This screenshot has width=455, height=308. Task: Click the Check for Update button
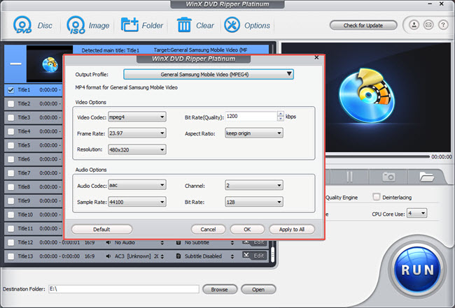363,25
